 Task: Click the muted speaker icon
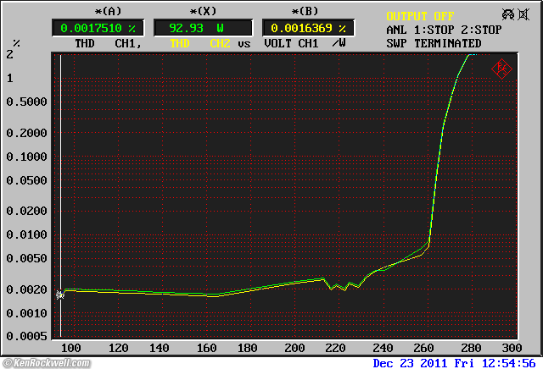coord(525,14)
